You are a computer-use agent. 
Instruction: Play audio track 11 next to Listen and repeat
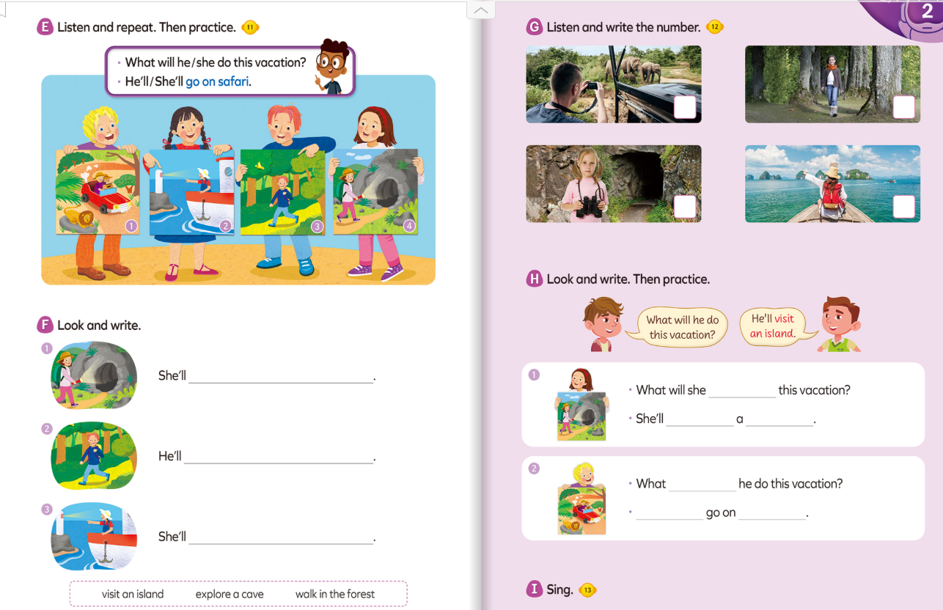click(250, 28)
